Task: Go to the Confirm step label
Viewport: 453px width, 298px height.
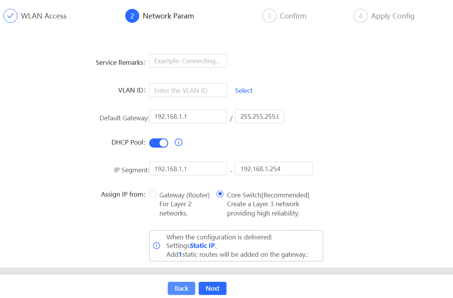Action: click(x=293, y=16)
